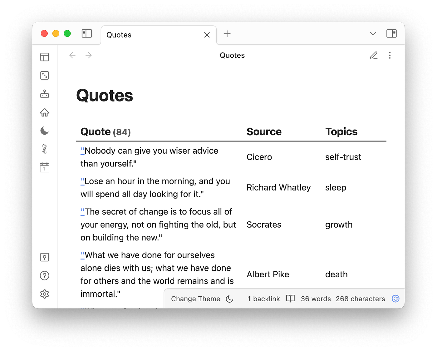The image size is (437, 351).
Task: Expand the tab list with the chevron
Action: 373,33
